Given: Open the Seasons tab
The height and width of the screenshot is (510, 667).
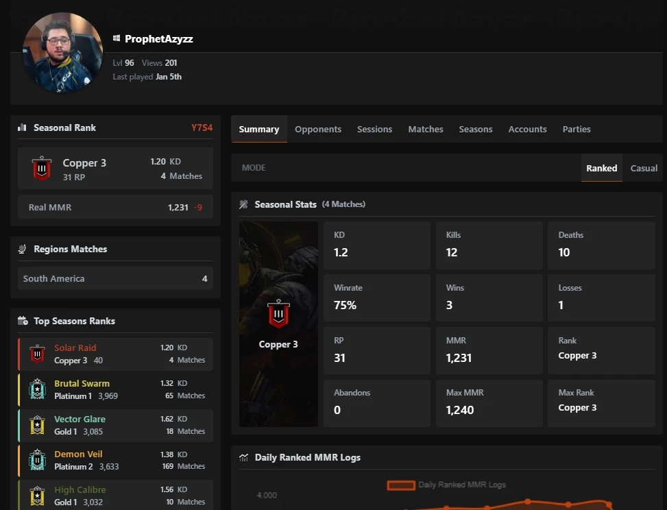Looking at the screenshot, I should click(476, 129).
